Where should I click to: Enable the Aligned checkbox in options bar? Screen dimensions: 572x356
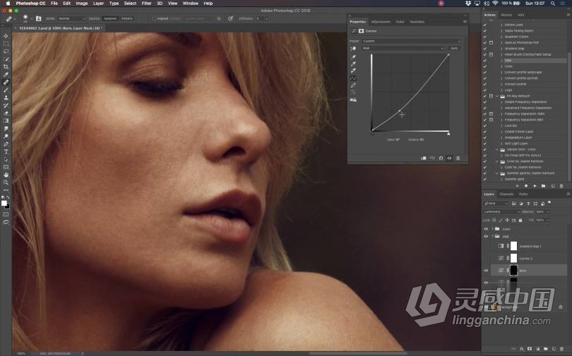pos(155,18)
